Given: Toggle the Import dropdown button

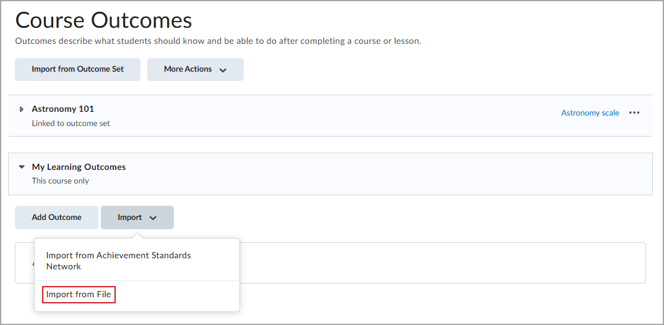Looking at the screenshot, I should click(137, 217).
